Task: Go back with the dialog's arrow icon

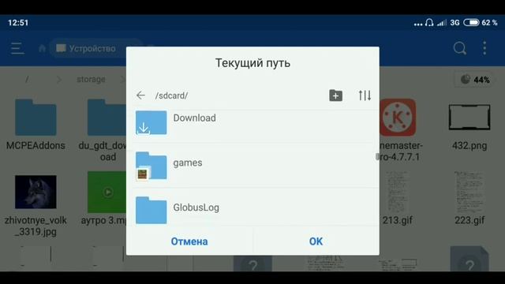Action: pyautogui.click(x=140, y=95)
